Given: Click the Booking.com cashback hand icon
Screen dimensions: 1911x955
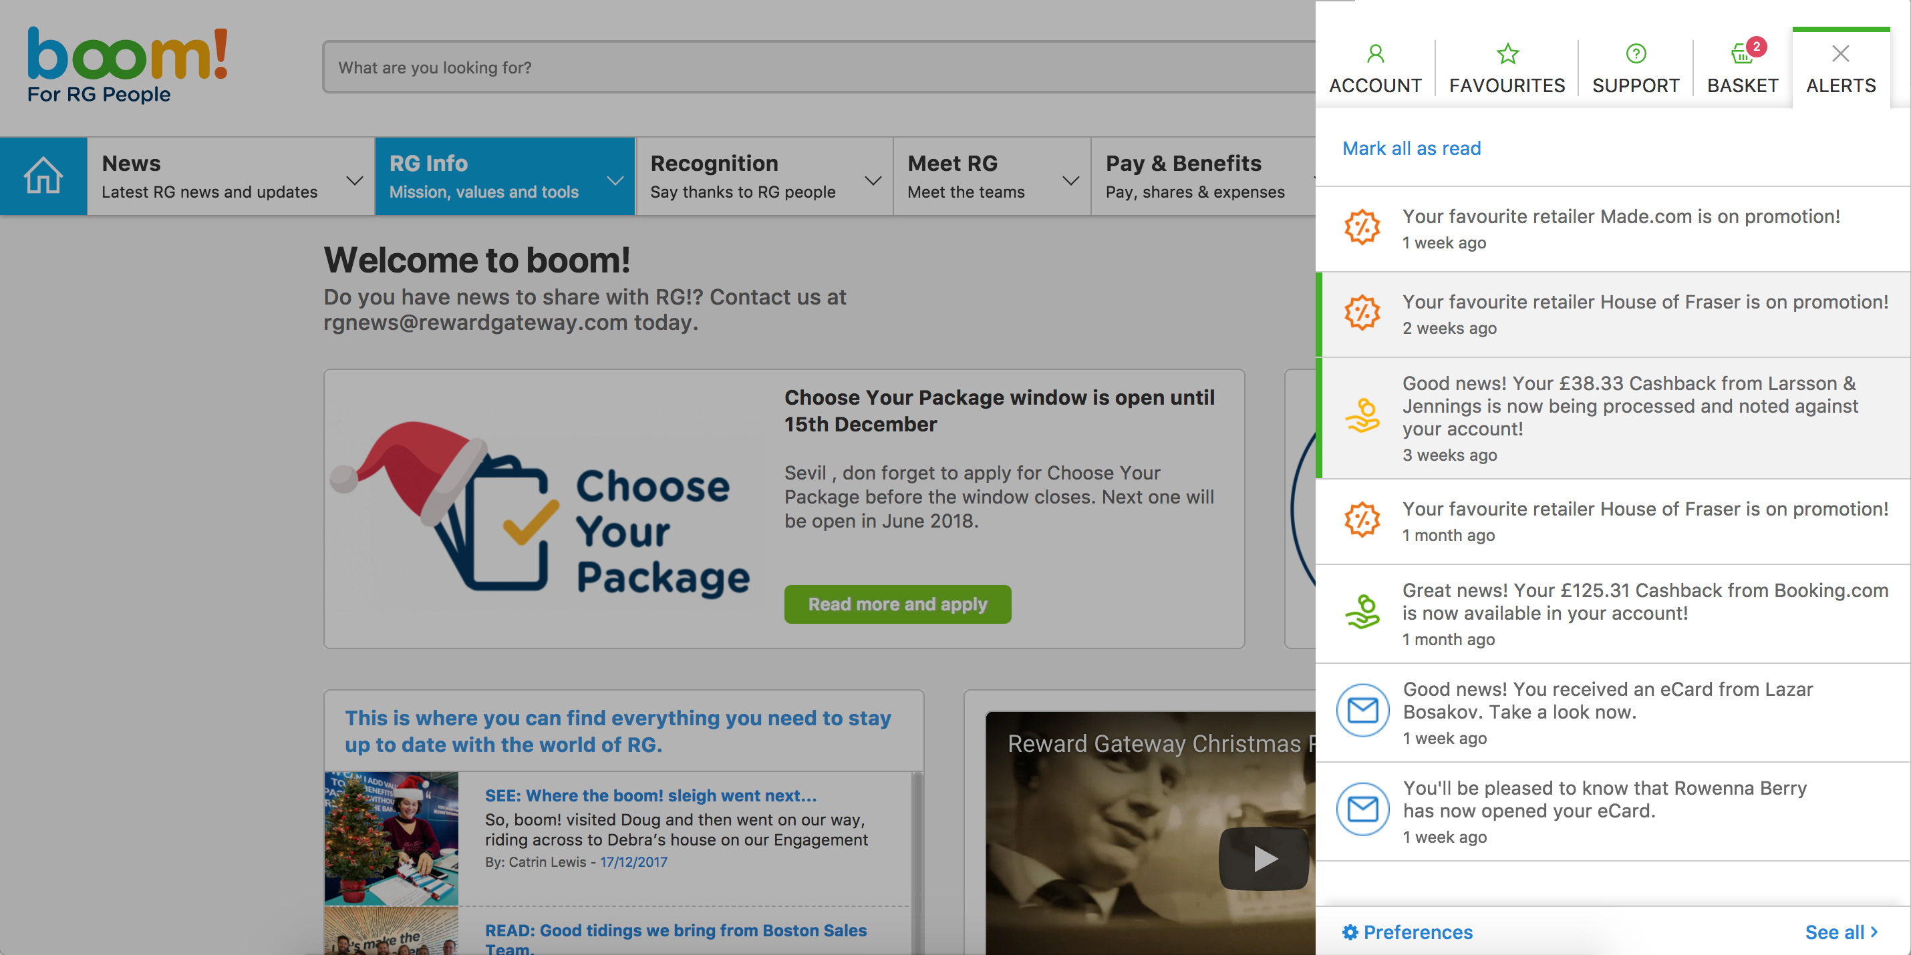Looking at the screenshot, I should (1362, 612).
